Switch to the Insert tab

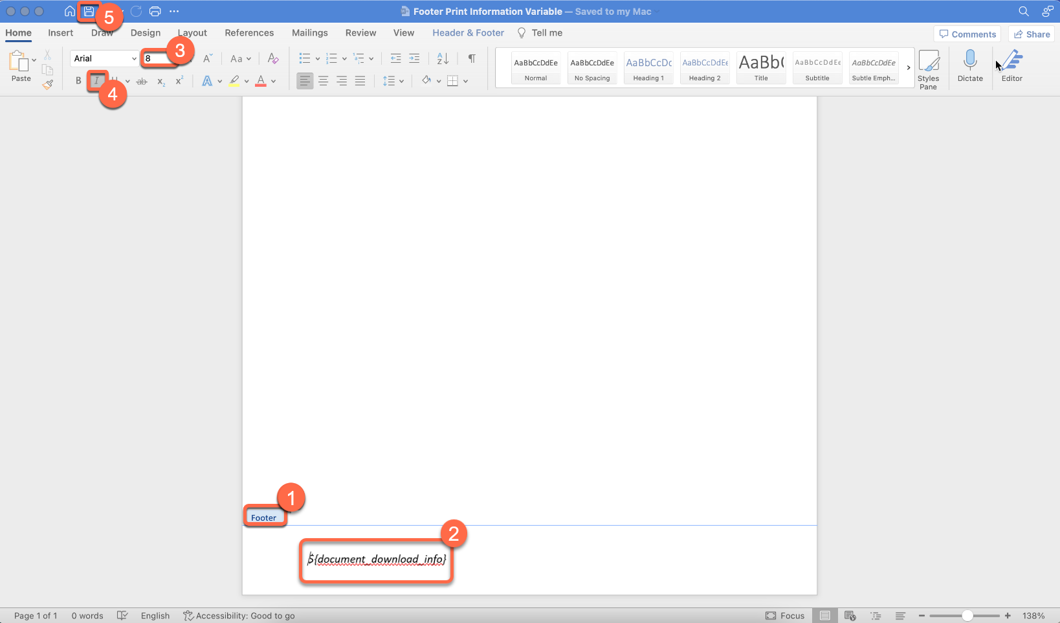point(60,33)
